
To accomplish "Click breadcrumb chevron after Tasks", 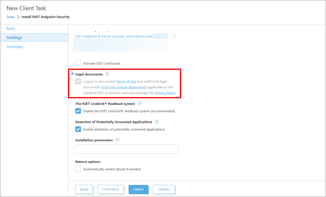I will pyautogui.click(x=18, y=17).
